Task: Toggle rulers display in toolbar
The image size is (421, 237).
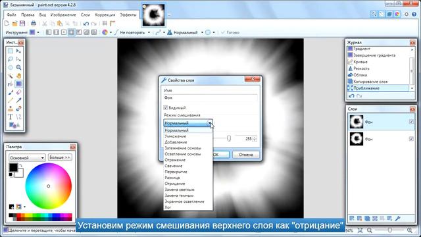Action: pos(112,24)
